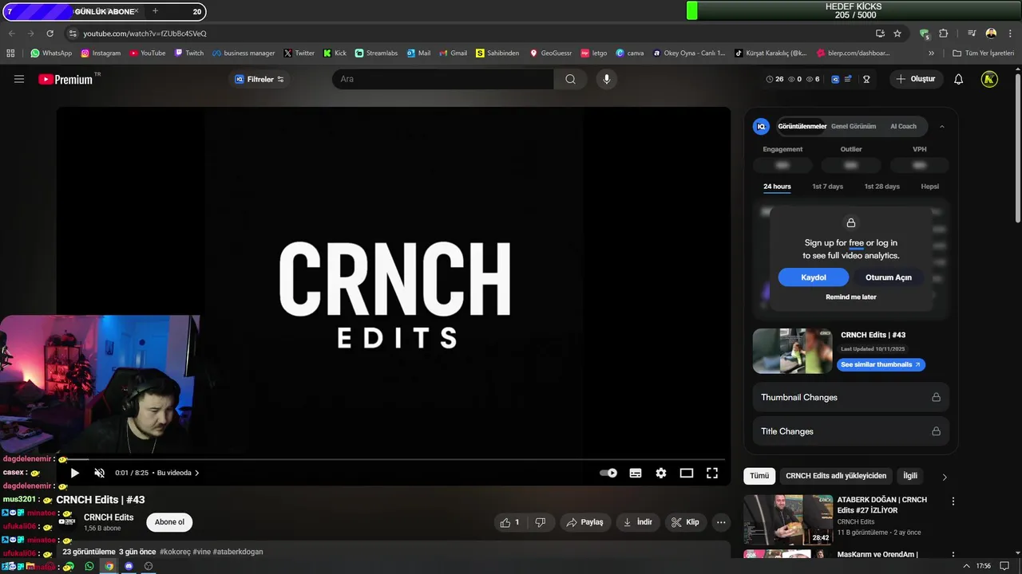The image size is (1022, 574).
Task: Download the video with İndir
Action: (638, 522)
